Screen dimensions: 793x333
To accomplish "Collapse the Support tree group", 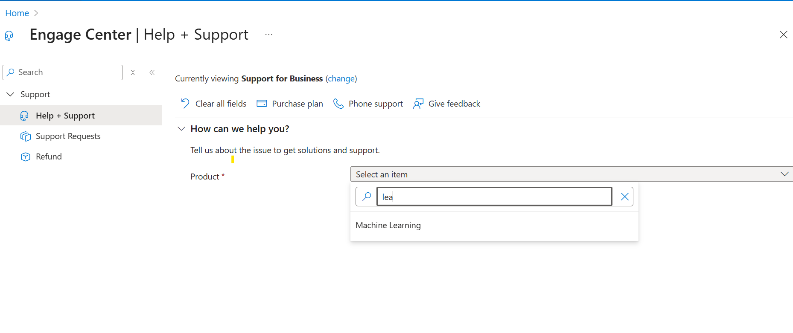I will click(x=11, y=94).
